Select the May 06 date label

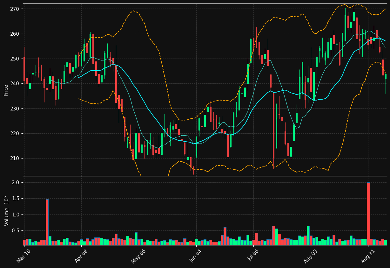pyautogui.click(x=138, y=256)
